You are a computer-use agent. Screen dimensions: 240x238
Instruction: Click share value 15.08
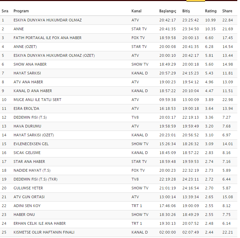(x=227, y=197)
